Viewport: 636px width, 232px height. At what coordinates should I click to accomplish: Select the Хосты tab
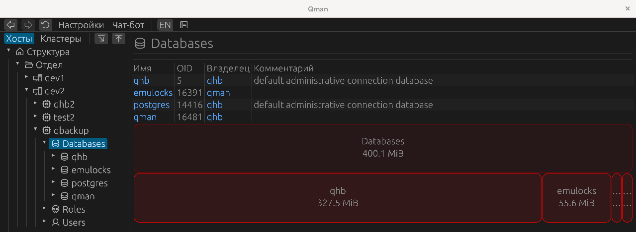tap(19, 39)
